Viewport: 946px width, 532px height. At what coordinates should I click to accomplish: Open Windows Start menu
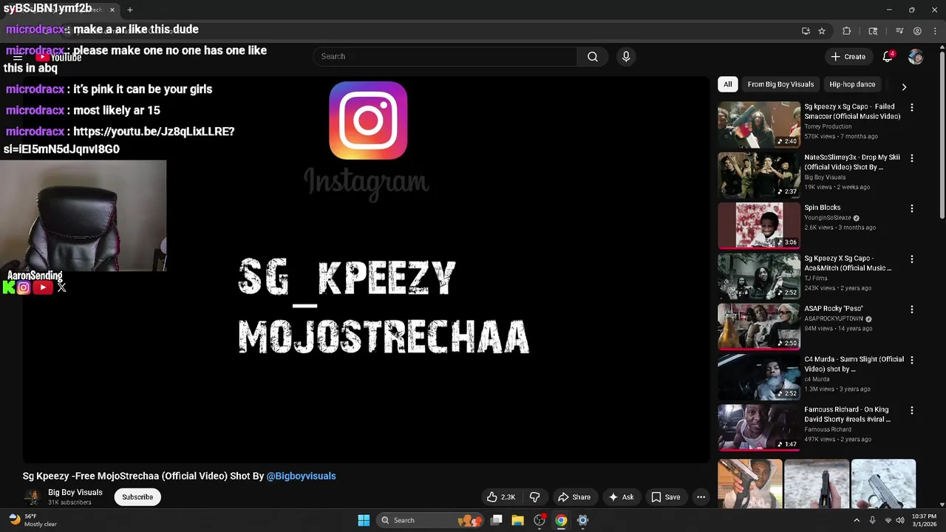[364, 520]
